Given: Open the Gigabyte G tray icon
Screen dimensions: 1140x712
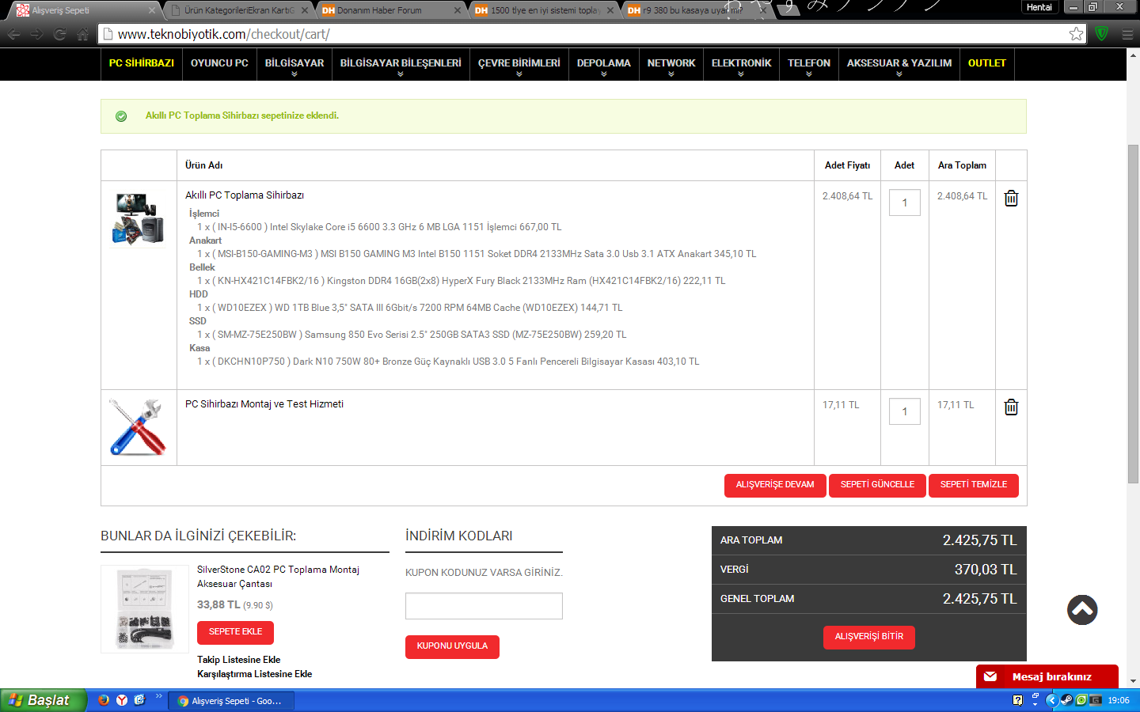Looking at the screenshot, I should [x=1096, y=700].
